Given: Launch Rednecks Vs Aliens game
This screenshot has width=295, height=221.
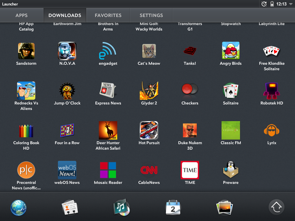Looking at the screenshot, I should [26, 91].
